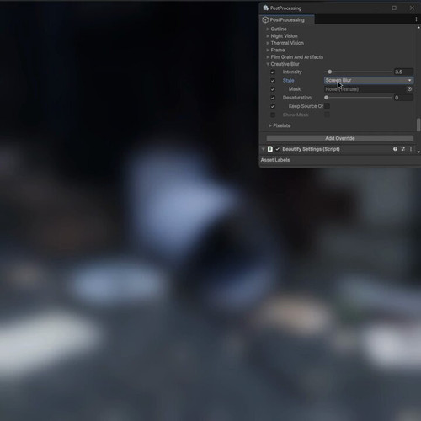Screen dimensions: 421x421
Task: Open Beautify Settings help reference icon
Action: click(x=395, y=149)
